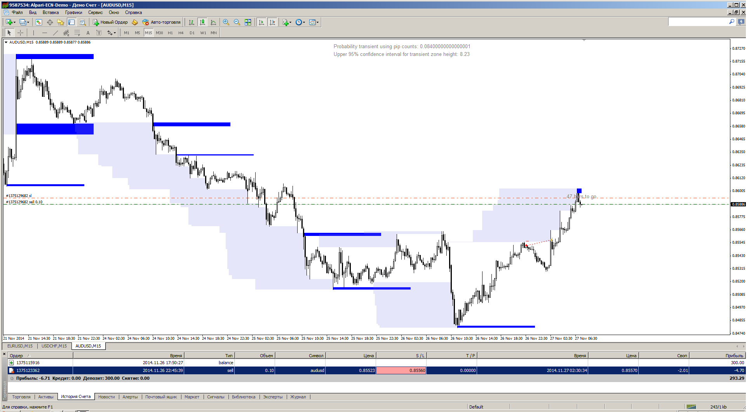Open the Navigator star-folder icon
Image resolution: width=749 pixels, height=412 pixels.
pyautogui.click(x=61, y=22)
